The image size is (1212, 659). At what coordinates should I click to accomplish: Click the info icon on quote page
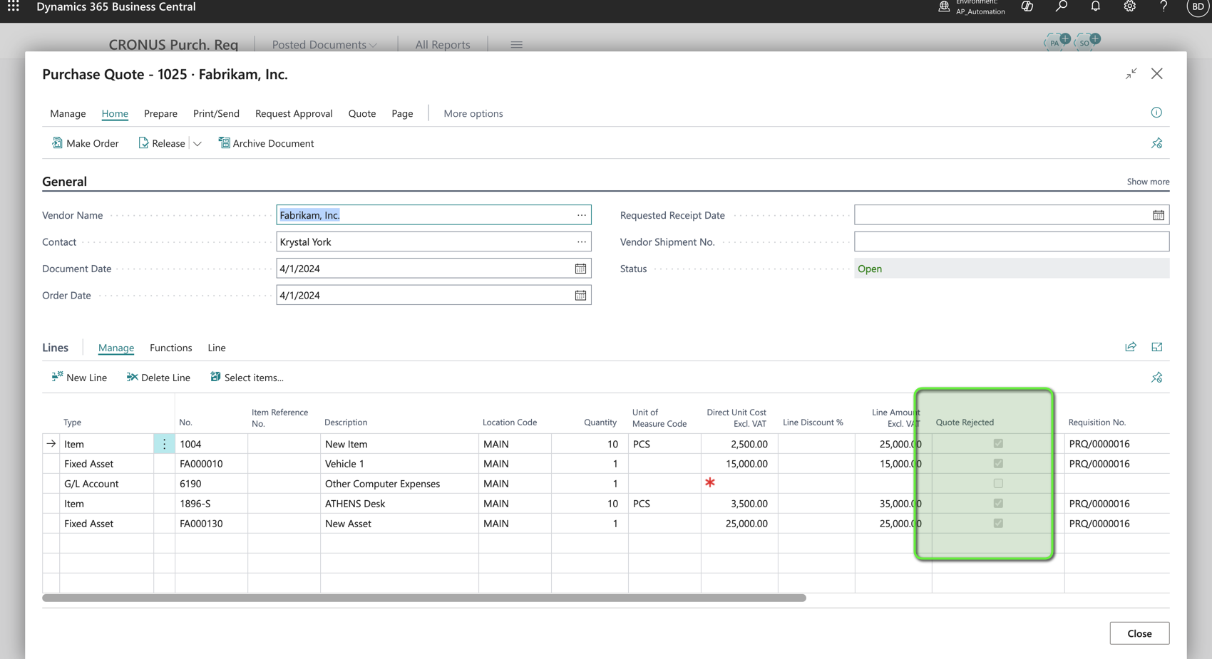[x=1156, y=113]
